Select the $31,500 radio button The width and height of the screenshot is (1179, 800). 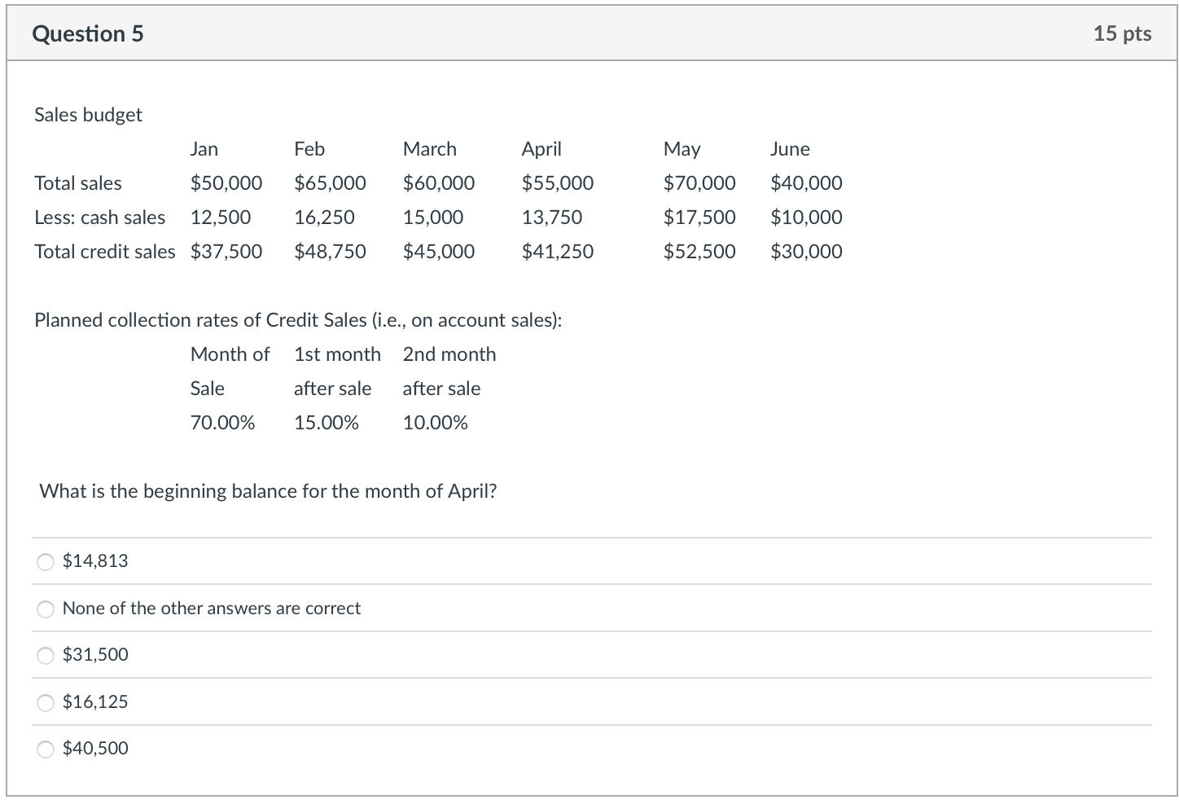point(46,655)
